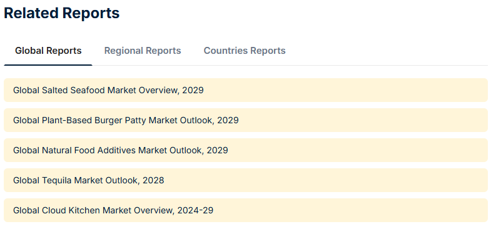Open Global Plant-Based Burger Patty Market Outlook
496x229 pixels.
(x=246, y=120)
